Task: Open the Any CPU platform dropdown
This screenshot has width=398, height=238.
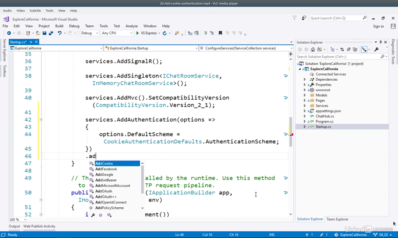Action: 117,33
